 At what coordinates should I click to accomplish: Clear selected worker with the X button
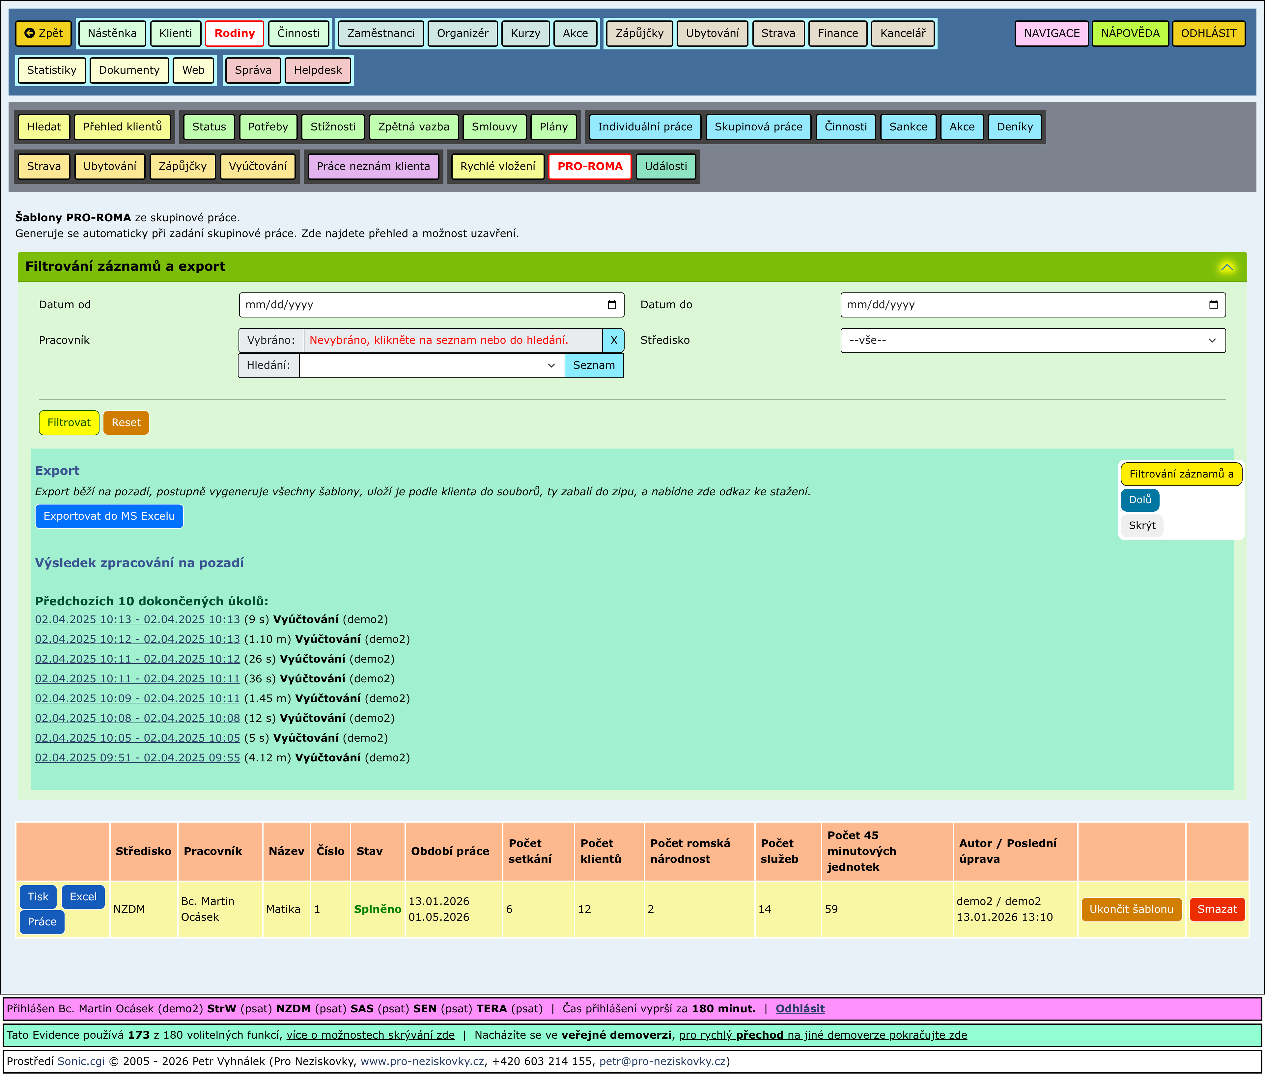coord(614,341)
